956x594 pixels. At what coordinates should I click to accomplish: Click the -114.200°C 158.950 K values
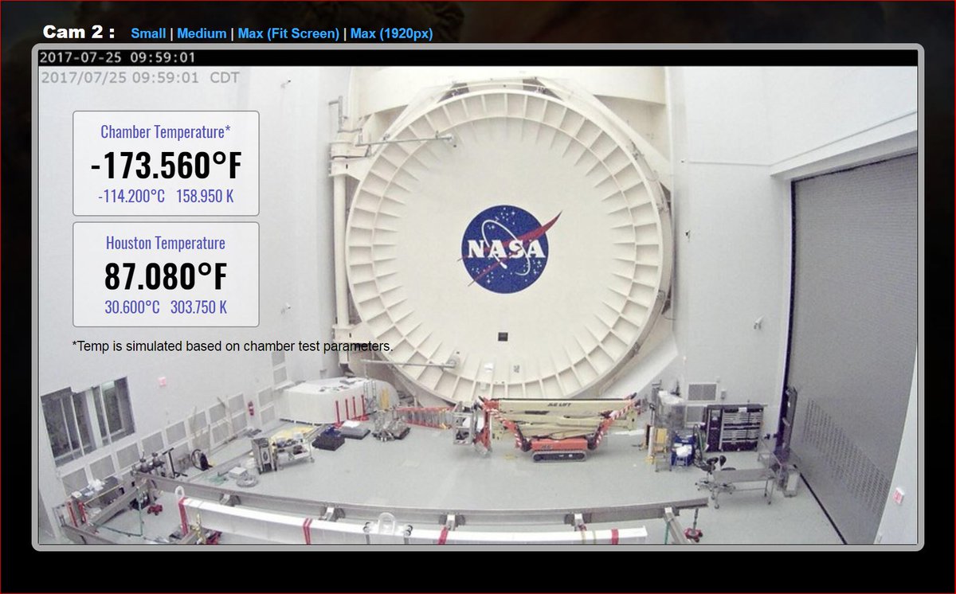[x=166, y=196]
